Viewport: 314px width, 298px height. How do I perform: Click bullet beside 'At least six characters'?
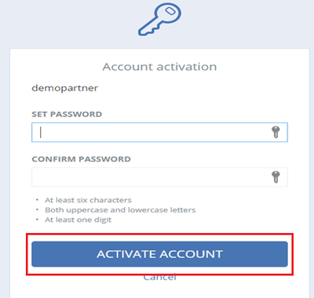point(38,200)
